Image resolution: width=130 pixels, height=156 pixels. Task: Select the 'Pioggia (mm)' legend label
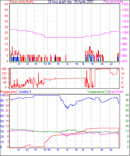pyautogui.click(x=8, y=92)
